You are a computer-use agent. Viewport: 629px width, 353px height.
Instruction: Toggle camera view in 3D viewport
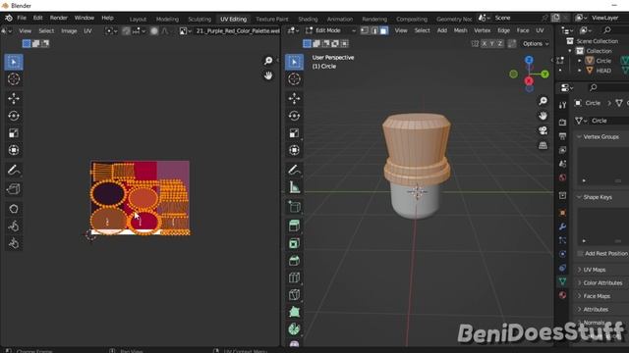coord(543,130)
